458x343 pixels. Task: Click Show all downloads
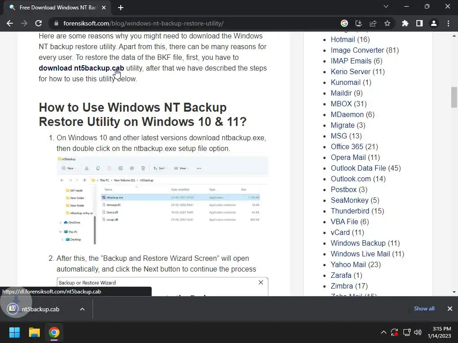pos(424,309)
